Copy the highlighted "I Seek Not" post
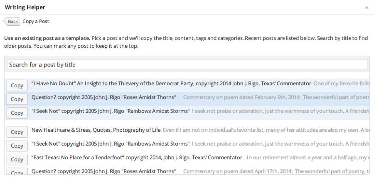 coord(17,113)
